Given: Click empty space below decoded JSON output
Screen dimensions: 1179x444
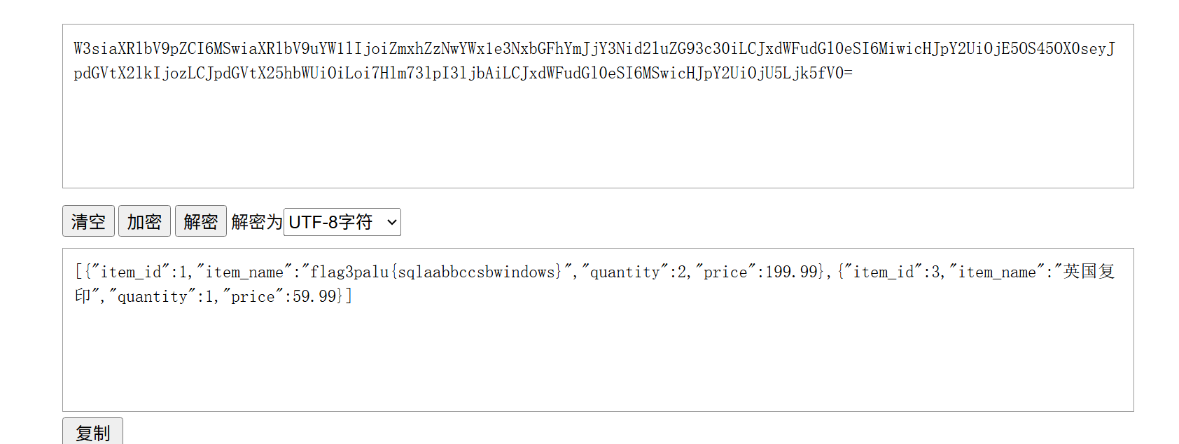Looking at the screenshot, I should point(598,359).
